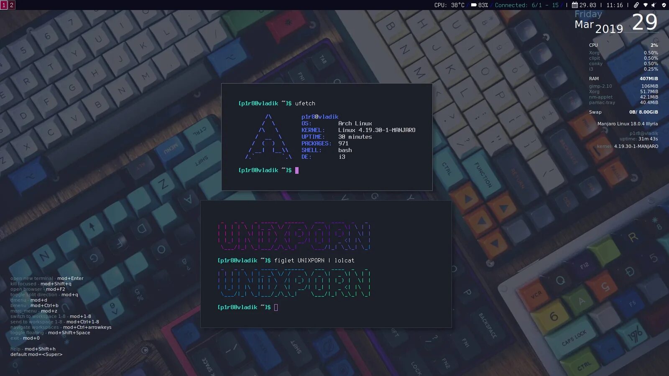Click the muted volume tray icon
The height and width of the screenshot is (376, 669).
[x=654, y=5]
